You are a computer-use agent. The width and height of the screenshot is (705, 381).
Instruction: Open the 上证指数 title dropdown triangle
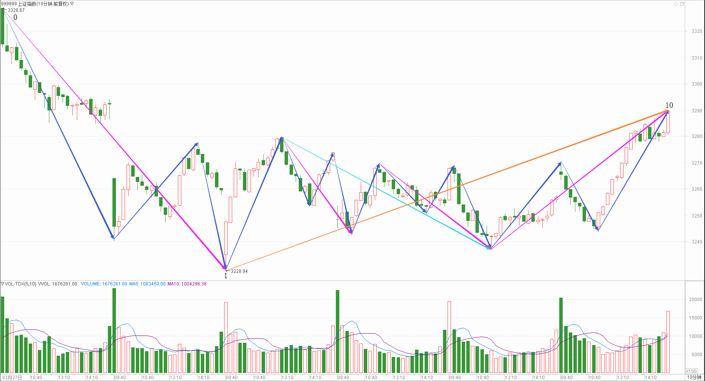pos(72,4)
